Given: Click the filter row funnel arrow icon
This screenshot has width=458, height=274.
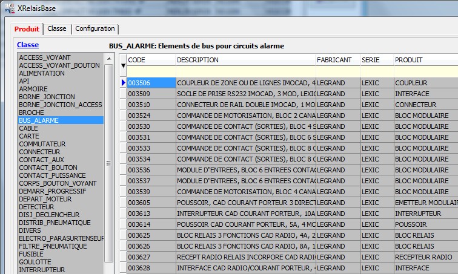Looking at the screenshot, I should point(124,65).
